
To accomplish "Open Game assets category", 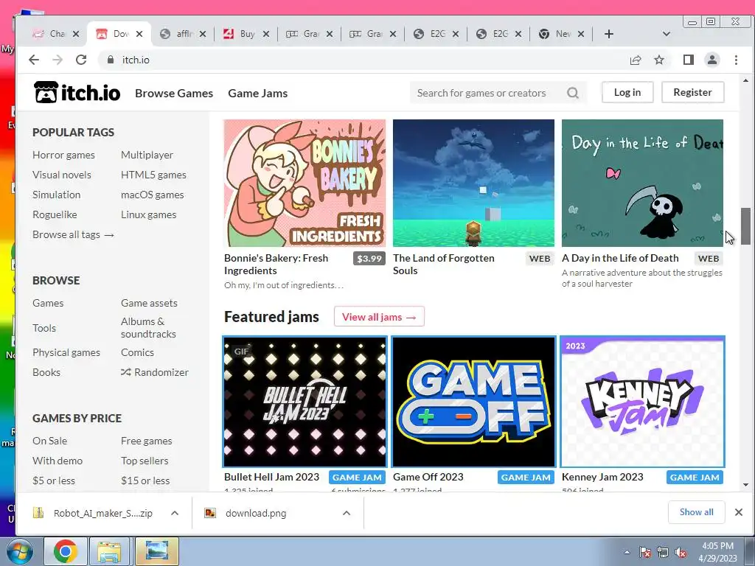I will (149, 303).
